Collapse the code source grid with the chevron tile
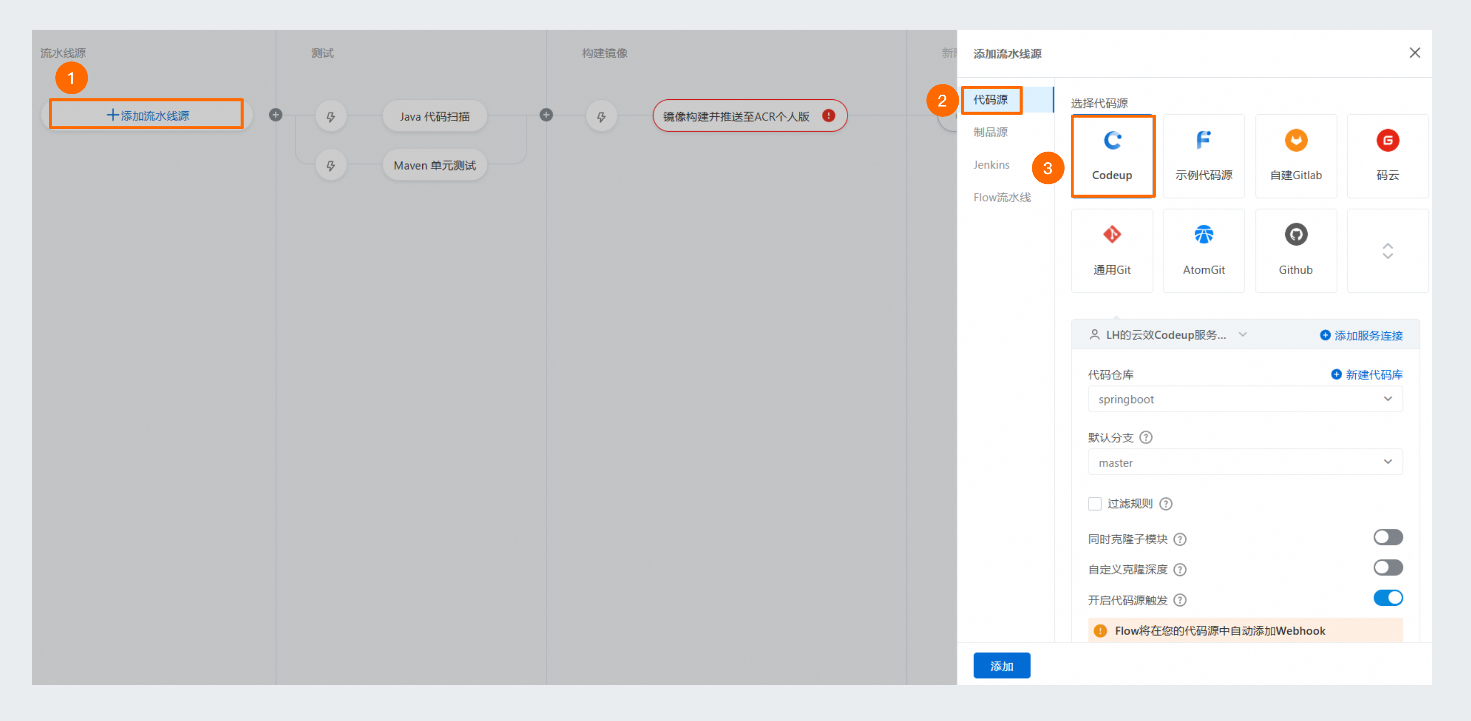This screenshot has height=721, width=1471. coord(1387,251)
